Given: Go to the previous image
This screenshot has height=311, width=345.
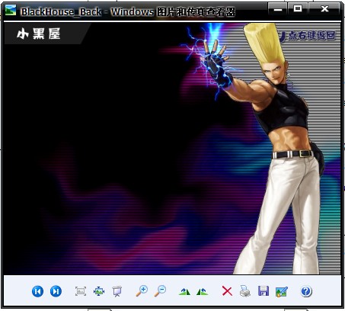Looking at the screenshot, I should click(x=37, y=291).
